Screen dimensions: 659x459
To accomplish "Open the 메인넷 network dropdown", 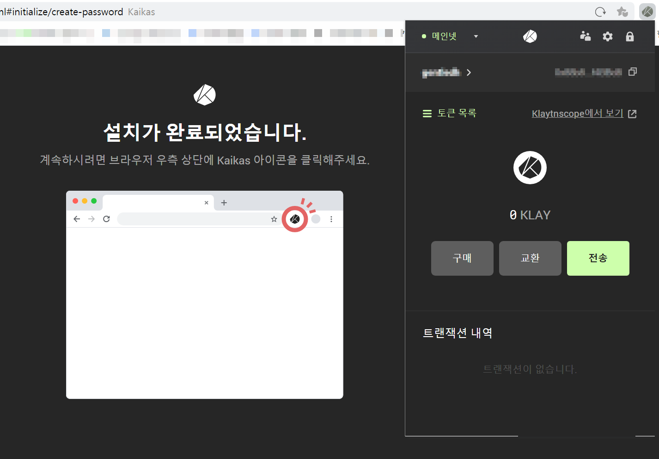I will (450, 36).
